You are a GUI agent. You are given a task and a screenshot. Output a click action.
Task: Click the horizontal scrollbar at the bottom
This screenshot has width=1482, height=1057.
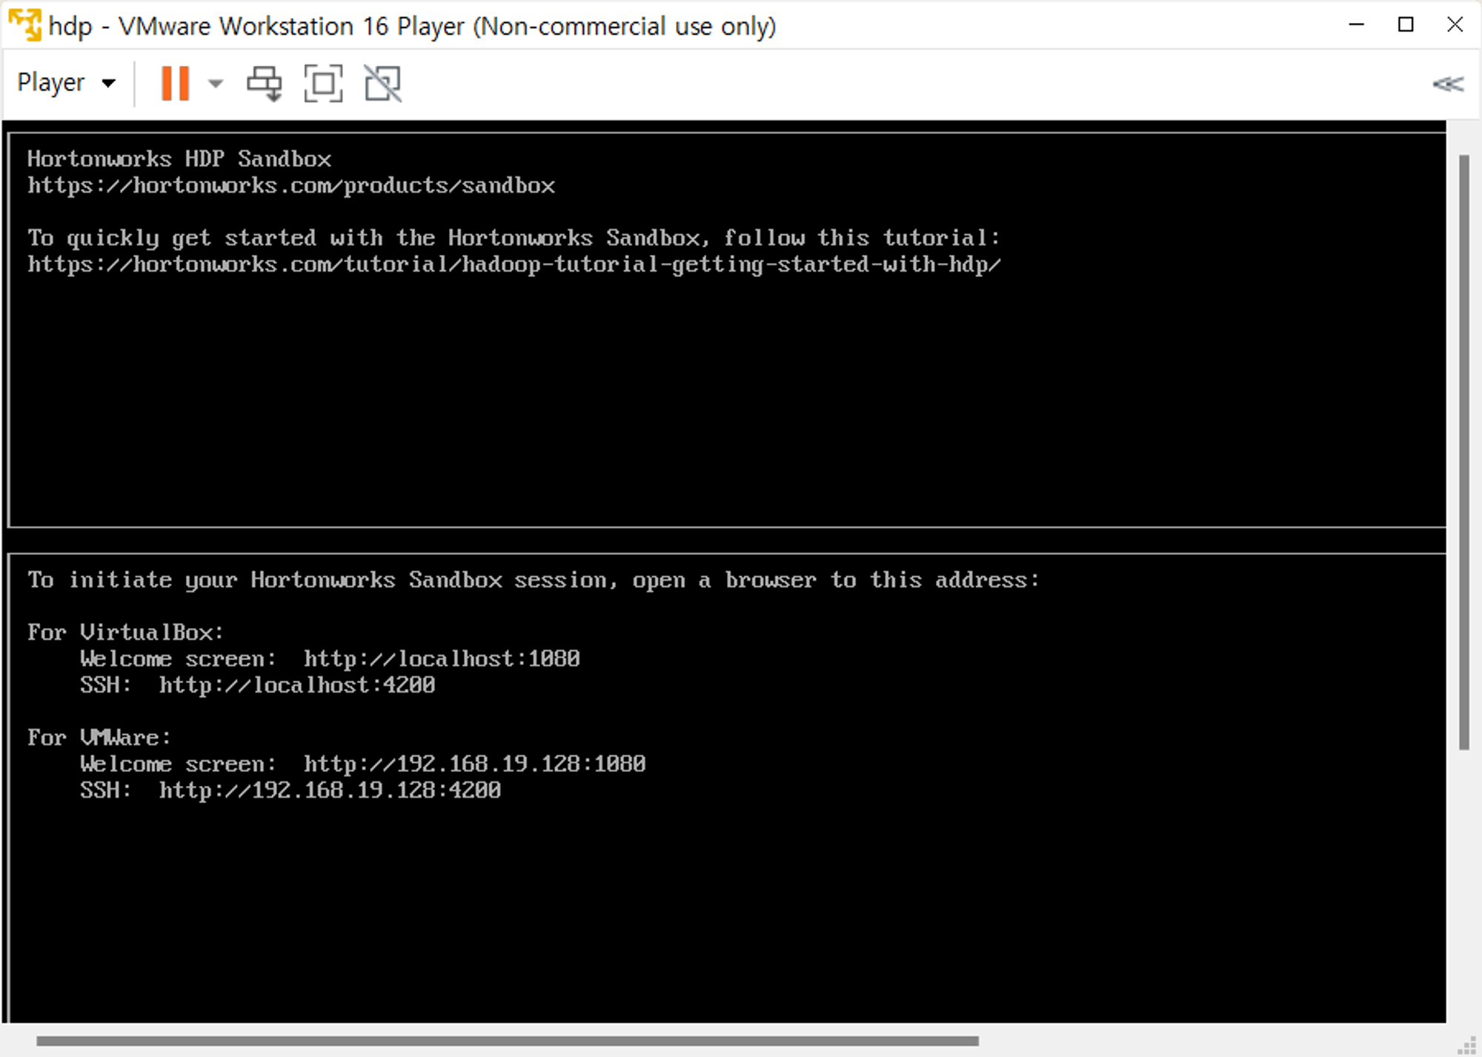click(x=508, y=1041)
